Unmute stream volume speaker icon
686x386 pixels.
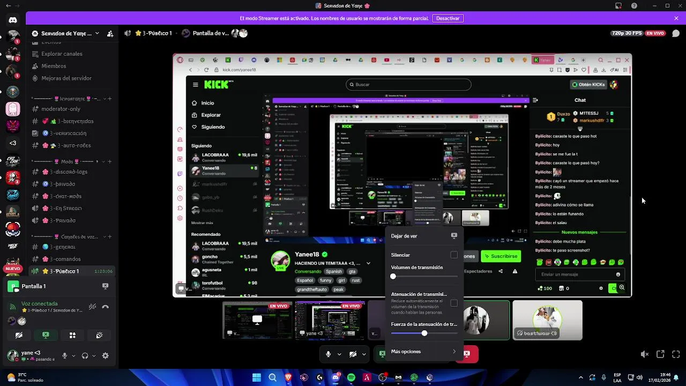[x=645, y=354]
